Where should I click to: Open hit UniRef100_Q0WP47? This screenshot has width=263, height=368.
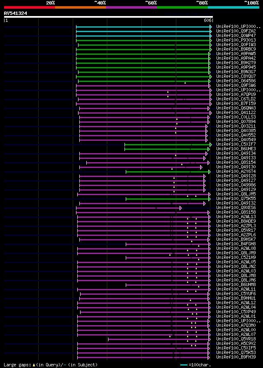(x=236, y=36)
